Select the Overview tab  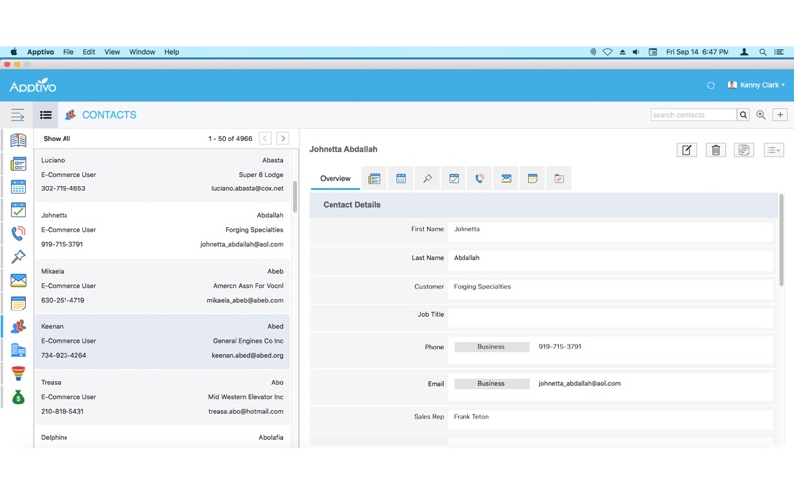[x=335, y=179]
